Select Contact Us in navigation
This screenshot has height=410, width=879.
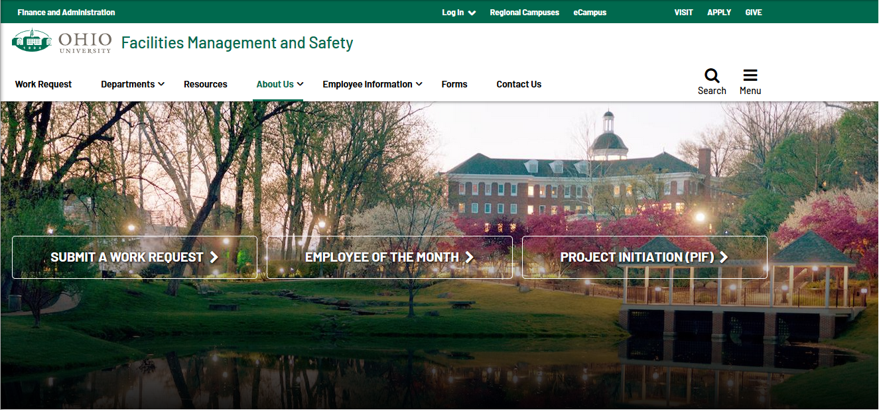[519, 84]
